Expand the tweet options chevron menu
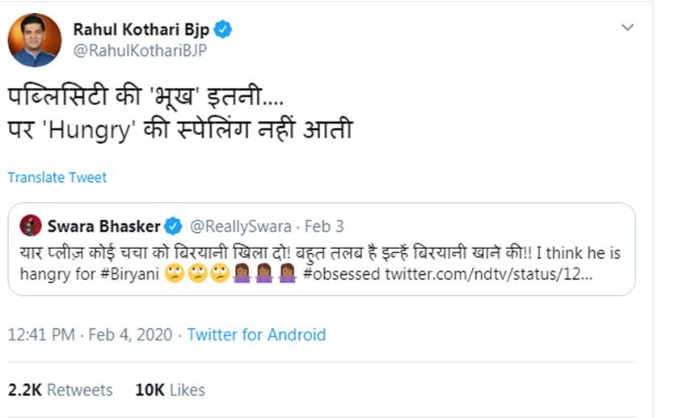This screenshot has width=687, height=418. coord(627,28)
